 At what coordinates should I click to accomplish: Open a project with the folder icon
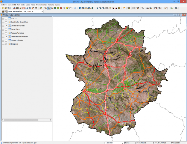6,8
